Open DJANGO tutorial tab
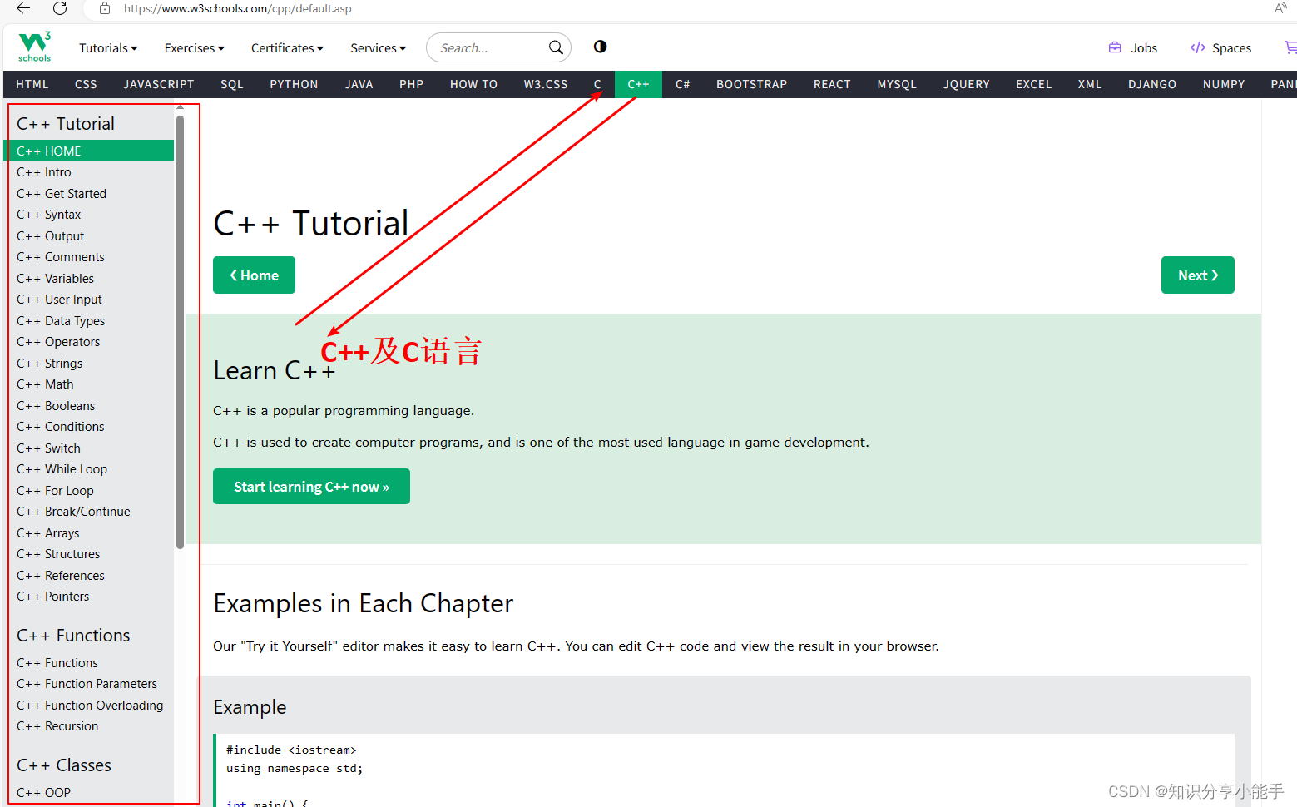Image resolution: width=1297 pixels, height=807 pixels. point(1152,84)
